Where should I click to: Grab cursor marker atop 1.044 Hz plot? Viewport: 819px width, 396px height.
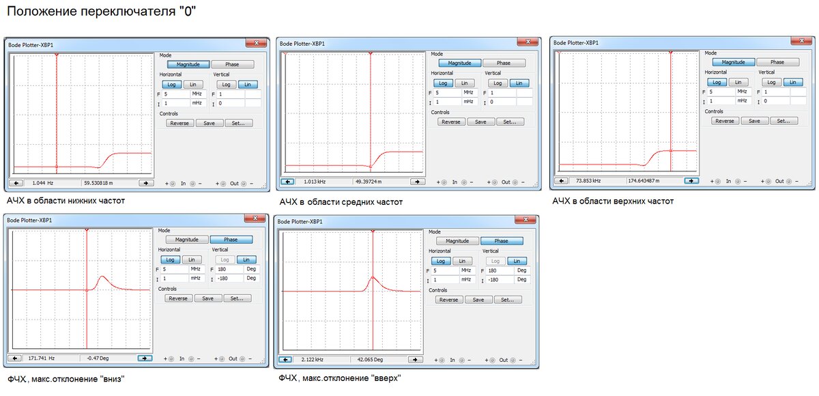[57, 55]
